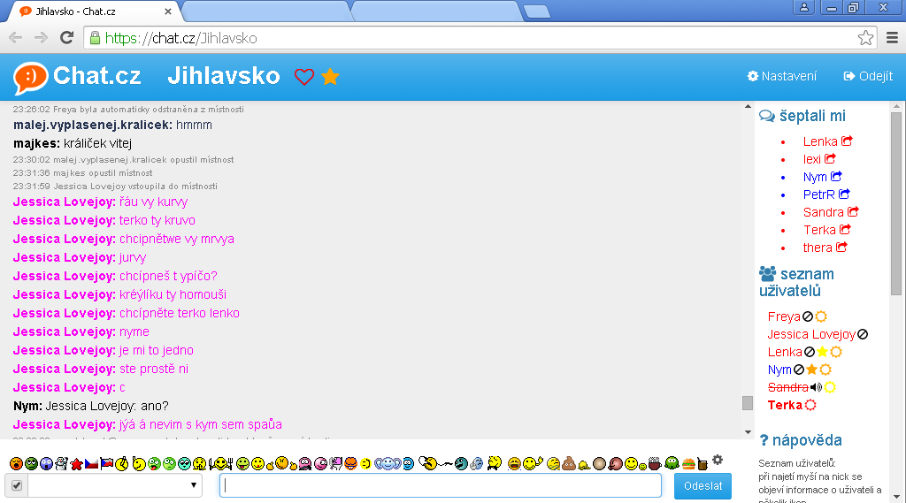Click the red gear icon next to Terka
The image size is (906, 503).
click(x=810, y=405)
